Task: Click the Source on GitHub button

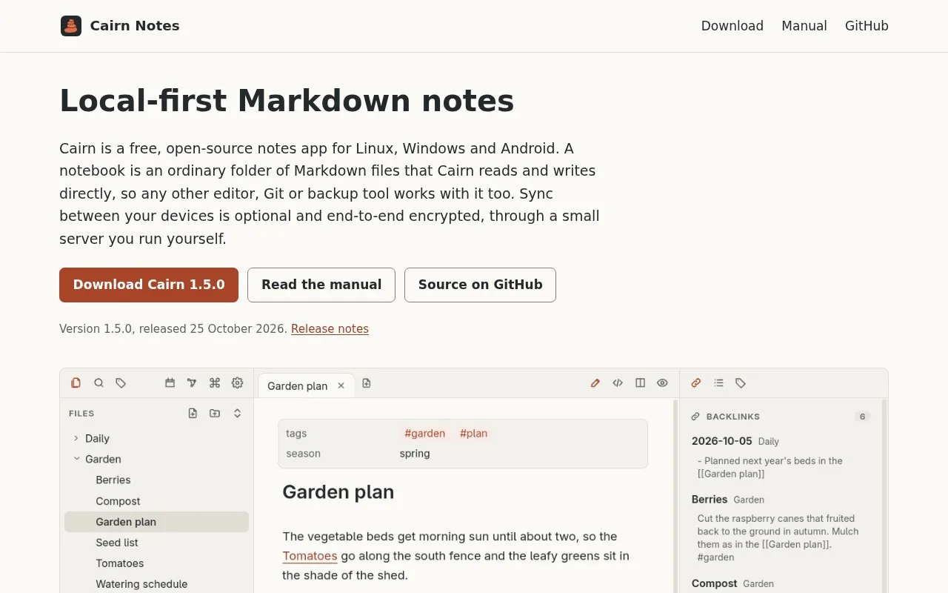Action: click(480, 285)
